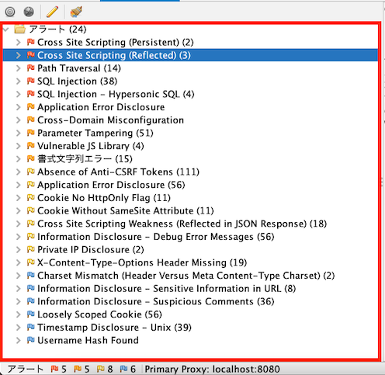Click orange flag beside Cross-Domain Misconfiguration
Image resolution: width=385 pixels, height=375 pixels.
click(31, 120)
